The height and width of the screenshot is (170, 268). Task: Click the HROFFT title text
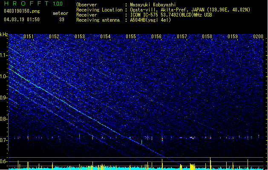point(27,3)
